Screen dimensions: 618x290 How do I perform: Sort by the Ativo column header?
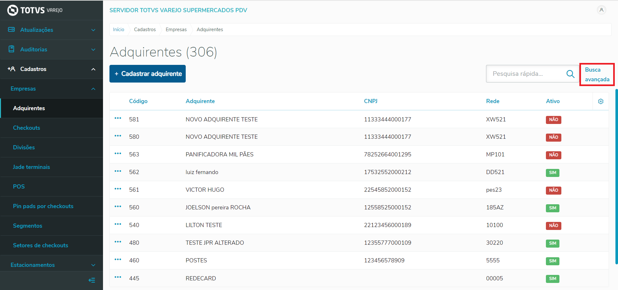pos(553,101)
